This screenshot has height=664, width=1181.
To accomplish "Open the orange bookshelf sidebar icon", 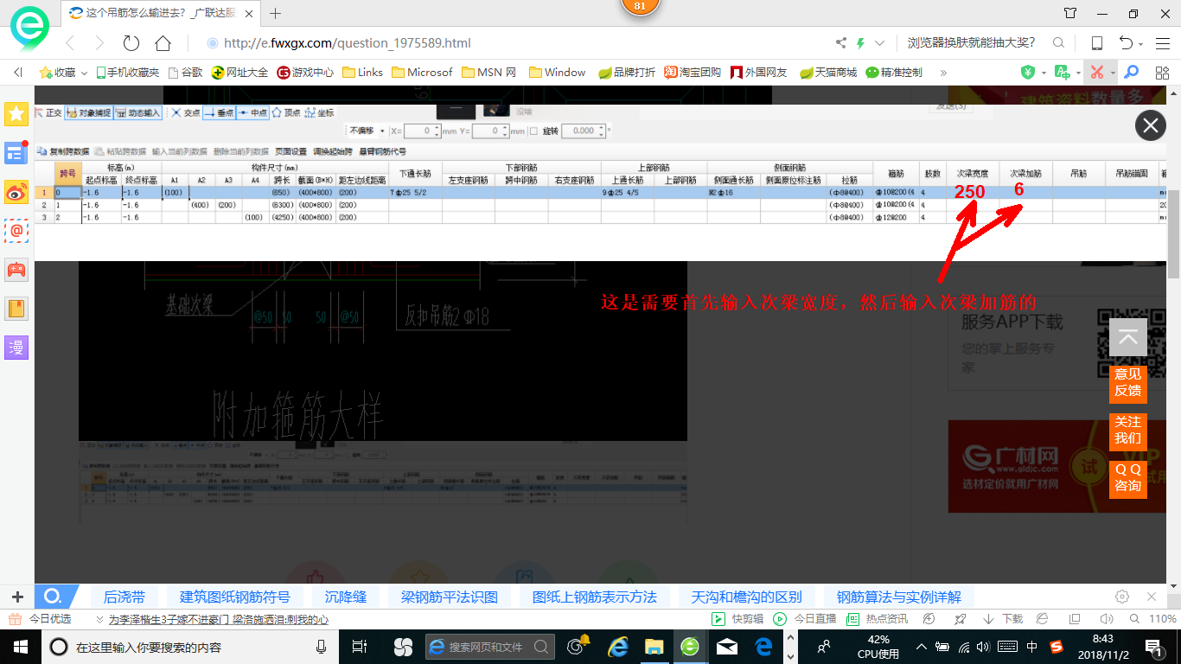I will (16, 309).
